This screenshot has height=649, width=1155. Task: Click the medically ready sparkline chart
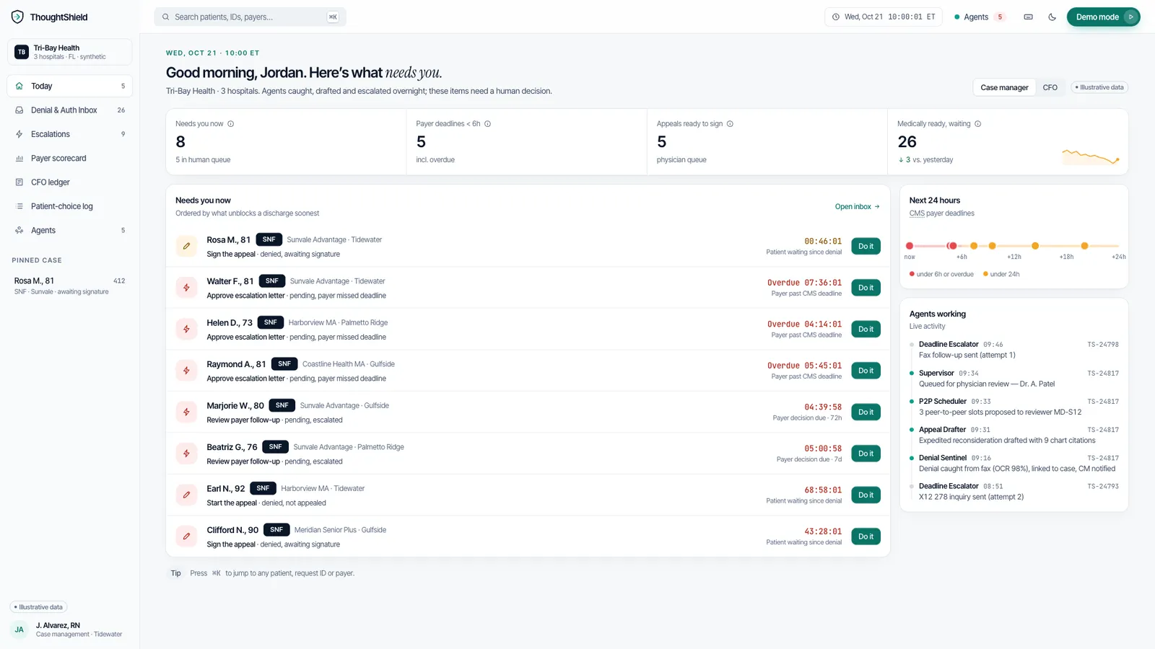(1090, 156)
